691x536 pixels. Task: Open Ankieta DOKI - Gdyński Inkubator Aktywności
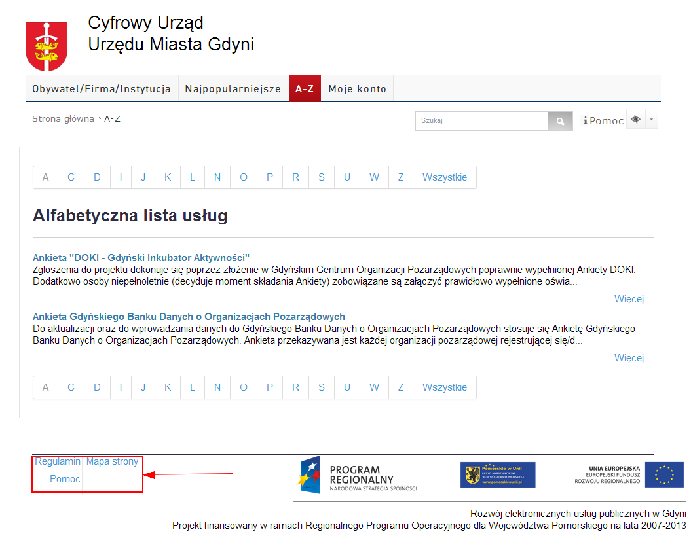coord(141,258)
